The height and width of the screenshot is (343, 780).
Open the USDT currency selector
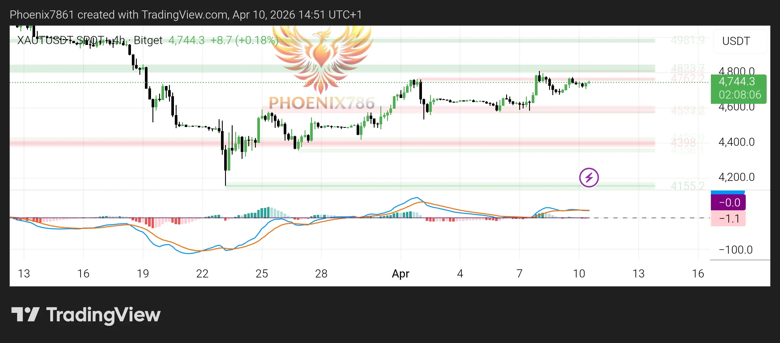pyautogui.click(x=736, y=41)
